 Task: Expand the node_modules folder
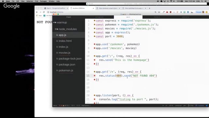point(55,29)
